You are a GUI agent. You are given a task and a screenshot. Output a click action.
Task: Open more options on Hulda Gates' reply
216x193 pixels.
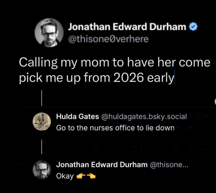click(204, 150)
